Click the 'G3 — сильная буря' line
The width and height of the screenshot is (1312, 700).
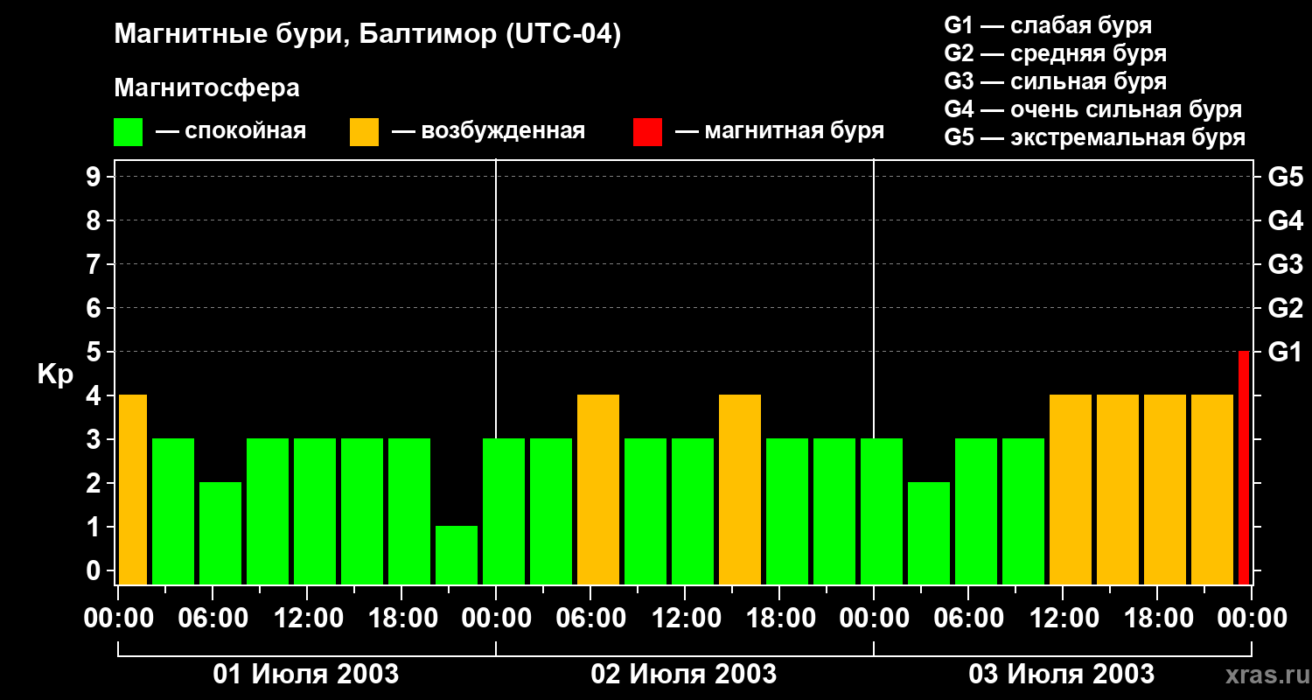(x=1056, y=81)
